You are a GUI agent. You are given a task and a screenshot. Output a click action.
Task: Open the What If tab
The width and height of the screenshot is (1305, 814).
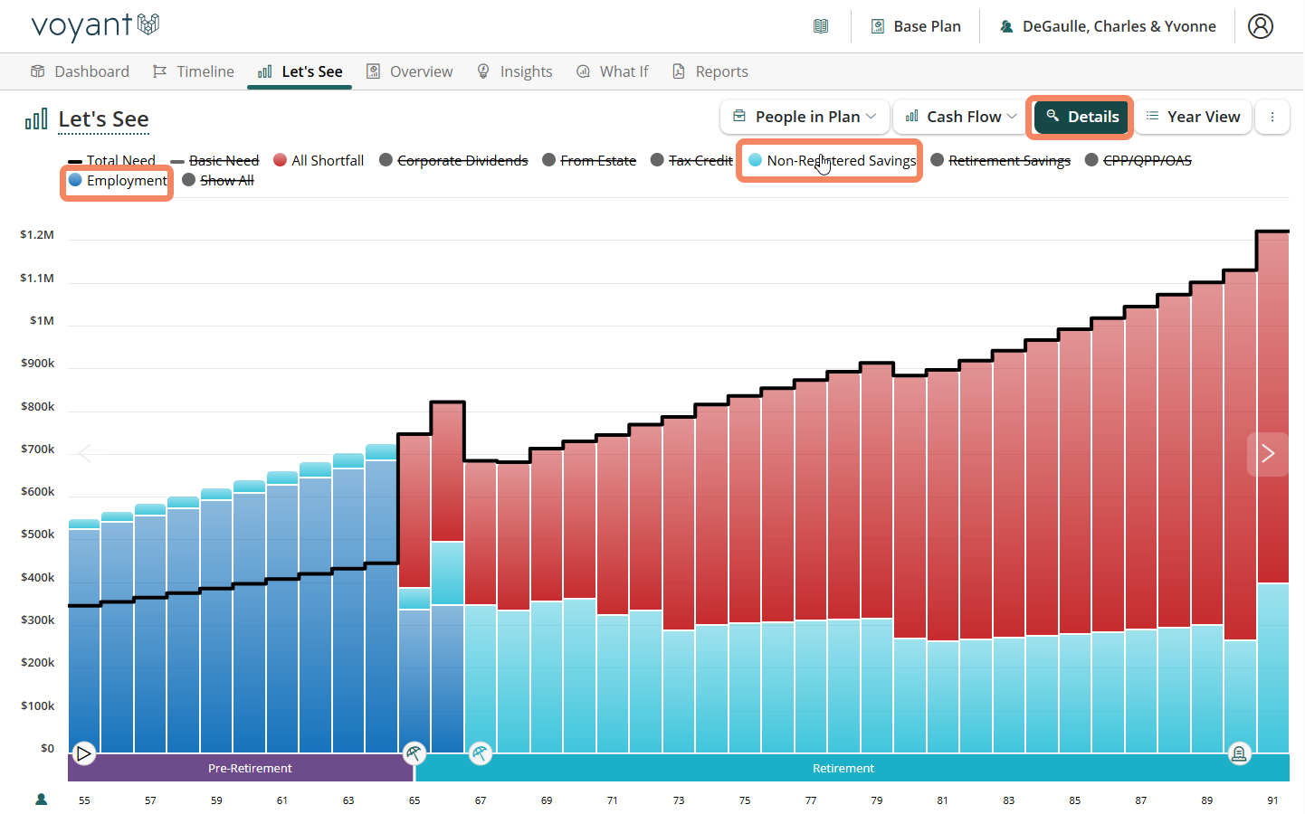(613, 71)
